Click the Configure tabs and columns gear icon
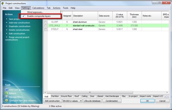Screen dimensions: 172x110 (x=6, y=100)
